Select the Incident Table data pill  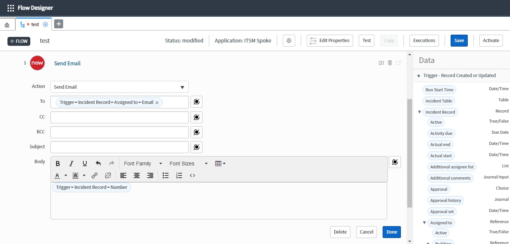pyautogui.click(x=439, y=101)
